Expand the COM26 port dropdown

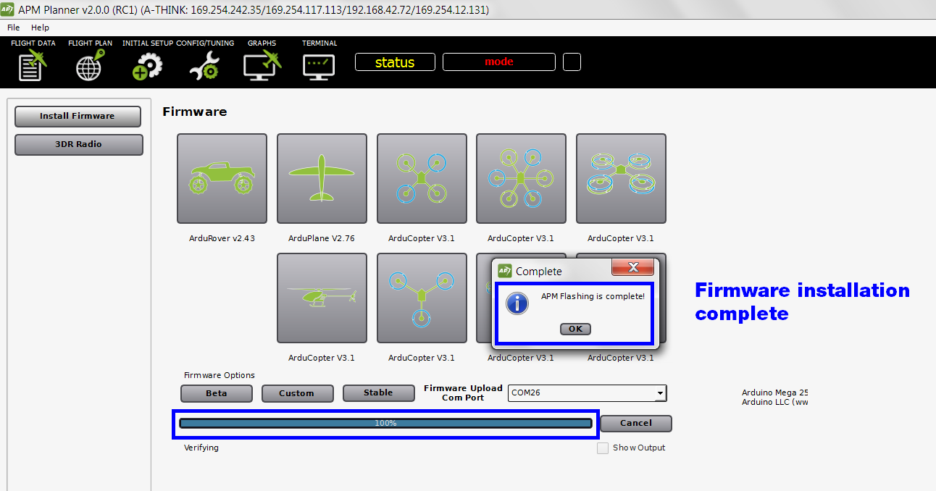click(x=659, y=393)
